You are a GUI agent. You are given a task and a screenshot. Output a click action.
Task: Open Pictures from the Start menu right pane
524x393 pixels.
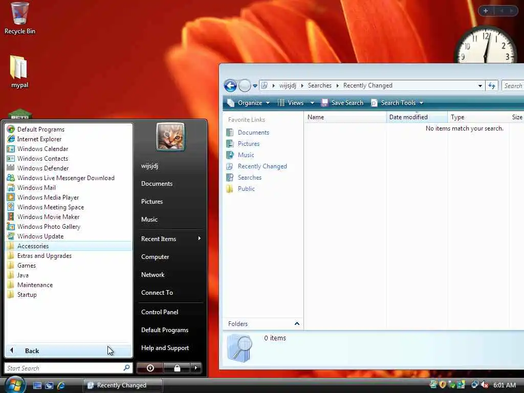click(x=170, y=202)
